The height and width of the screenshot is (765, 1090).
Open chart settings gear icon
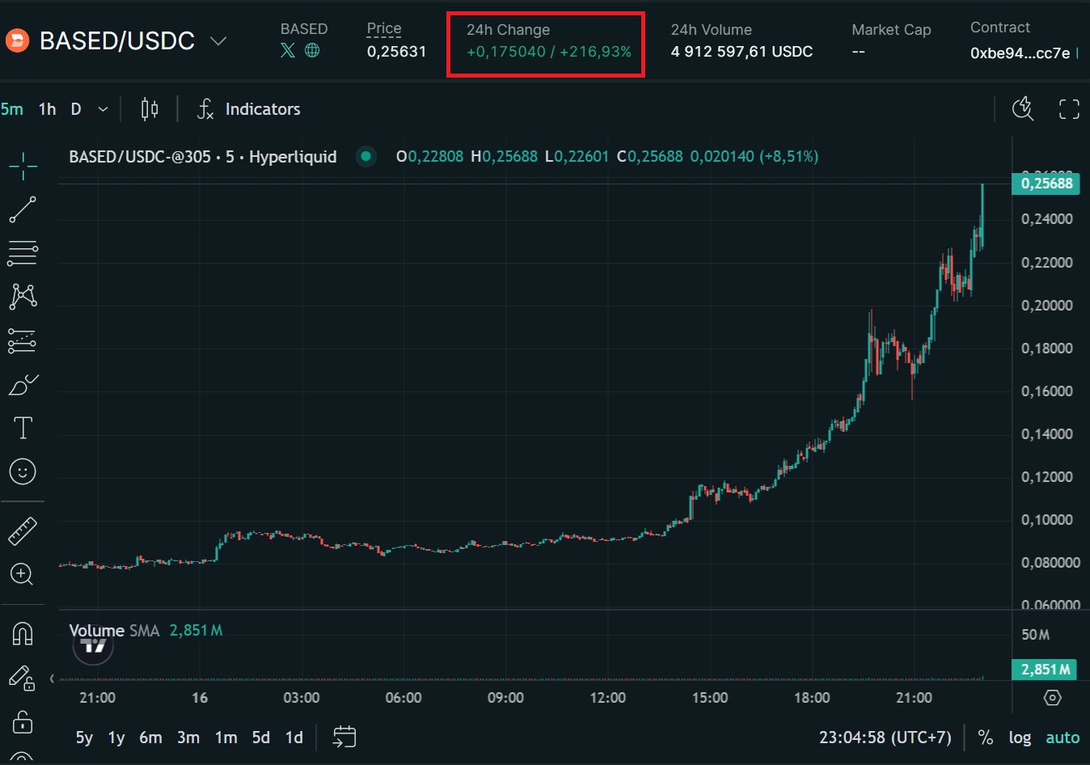coord(1052,697)
